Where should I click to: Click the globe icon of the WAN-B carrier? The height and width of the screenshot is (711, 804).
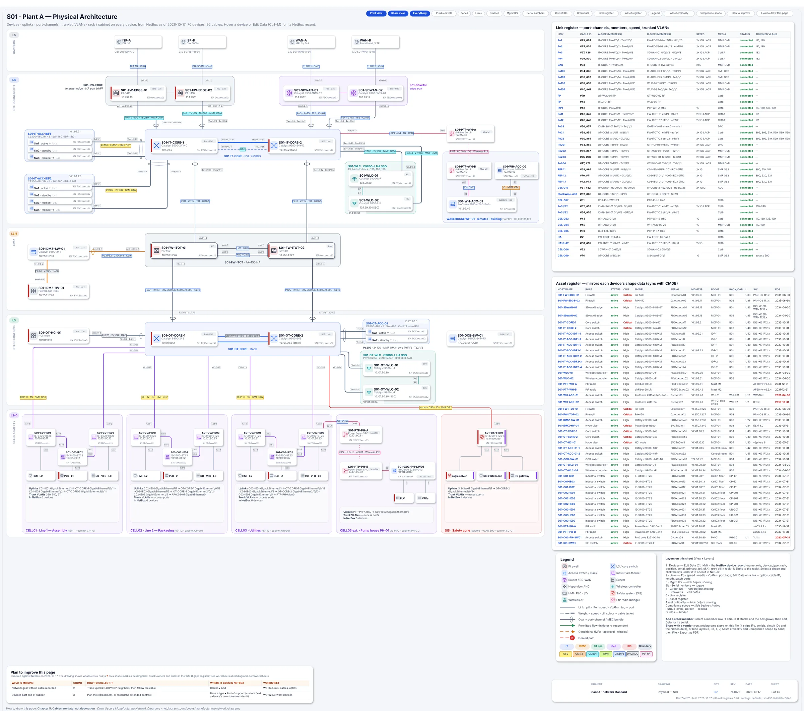pos(356,42)
